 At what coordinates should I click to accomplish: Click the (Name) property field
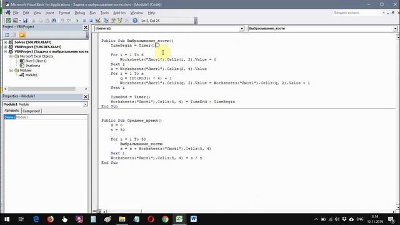46,117
